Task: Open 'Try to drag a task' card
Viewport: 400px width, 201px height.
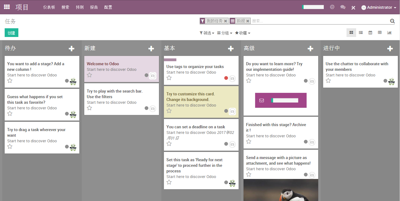Action: click(42, 138)
